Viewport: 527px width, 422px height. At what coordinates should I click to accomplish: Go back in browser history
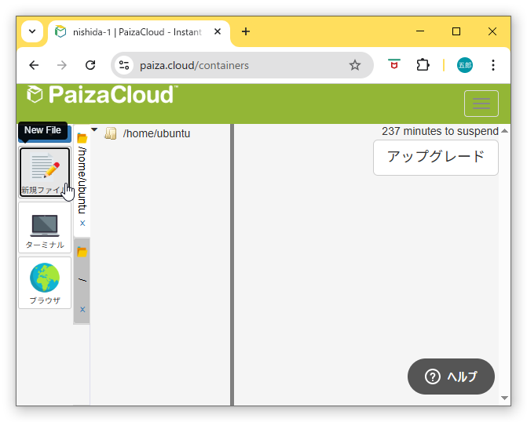34,65
